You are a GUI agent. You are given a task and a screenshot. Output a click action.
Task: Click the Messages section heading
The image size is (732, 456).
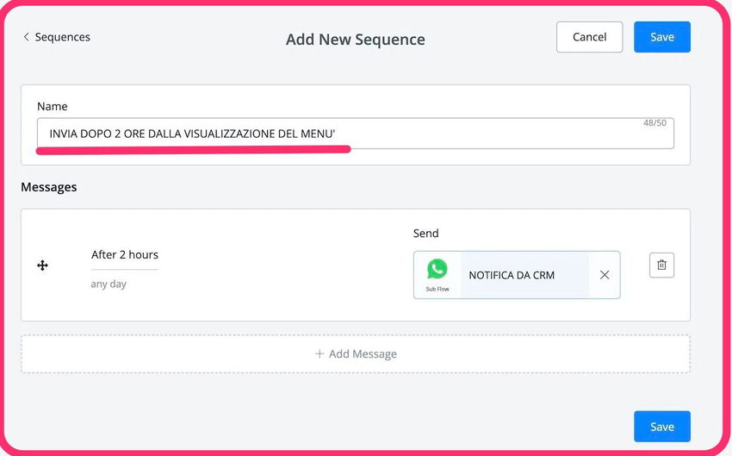pyautogui.click(x=48, y=187)
